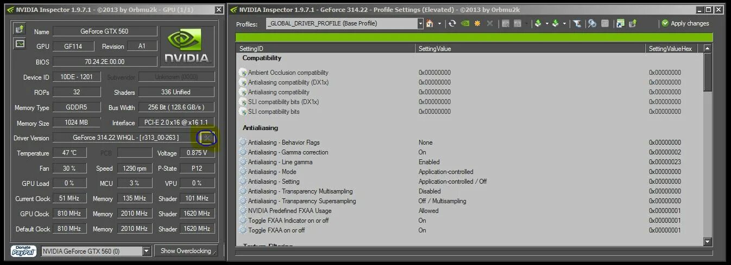Click gear icon of SLI compatibility bits (DX1x)
Image resolution: width=731 pixels, height=265 pixels.
243,102
